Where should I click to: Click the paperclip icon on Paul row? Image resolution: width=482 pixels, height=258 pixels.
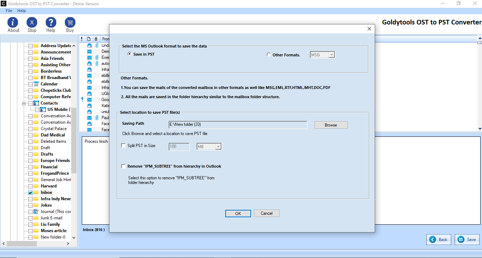(x=96, y=117)
